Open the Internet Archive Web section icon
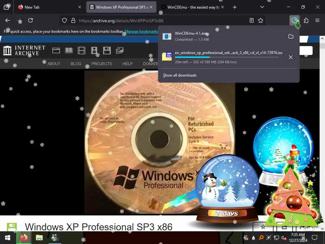Image resolution: width=325 pixels, height=244 pixels. click(56, 51)
